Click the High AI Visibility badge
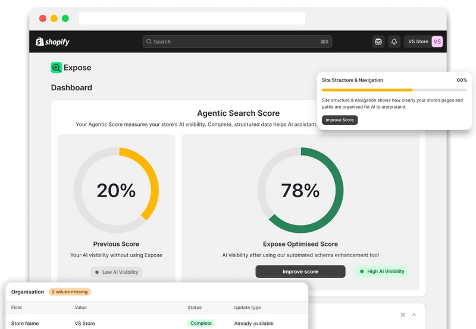The image size is (476, 329). tap(381, 271)
